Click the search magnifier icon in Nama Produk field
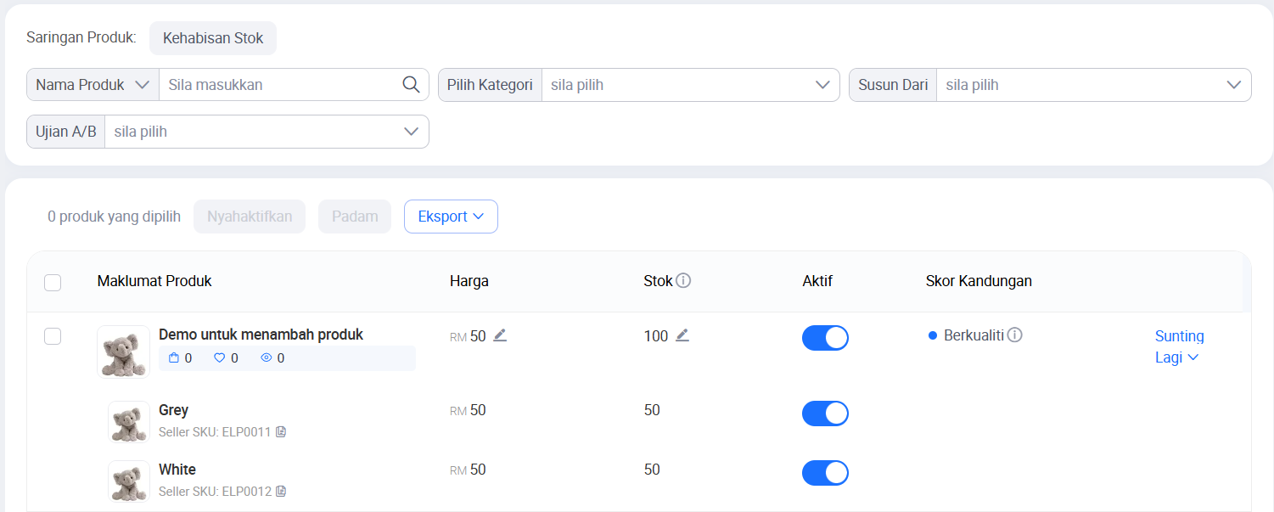Screen dimensions: 1274x512 click(x=411, y=85)
